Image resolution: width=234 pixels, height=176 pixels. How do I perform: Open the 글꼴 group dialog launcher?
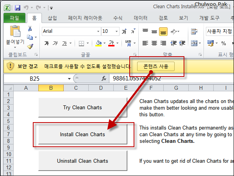[135, 55]
